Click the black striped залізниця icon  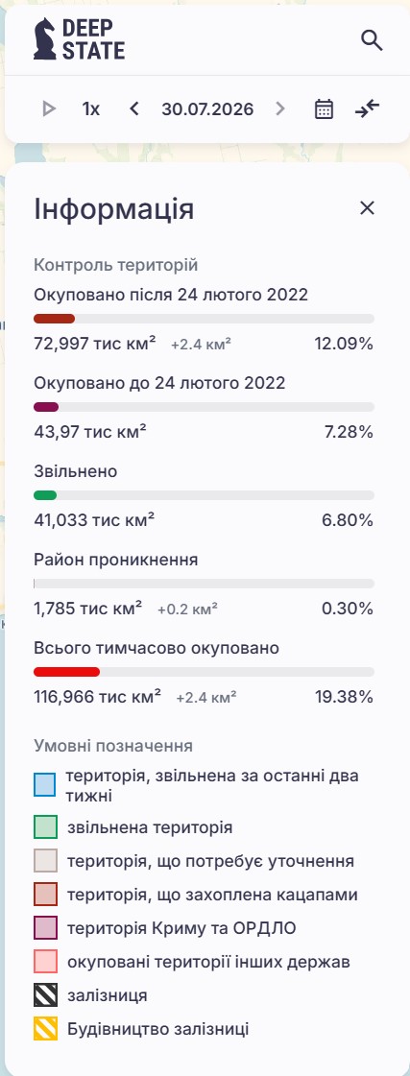44,995
